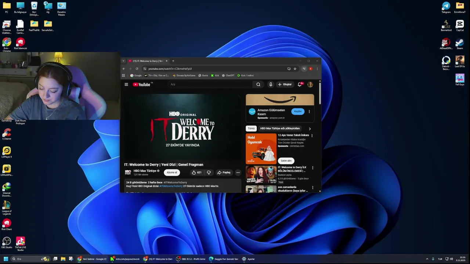Image resolution: width=470 pixels, height=264 pixels.
Task: Bookmark this page with the star icon
Action: coord(295,69)
